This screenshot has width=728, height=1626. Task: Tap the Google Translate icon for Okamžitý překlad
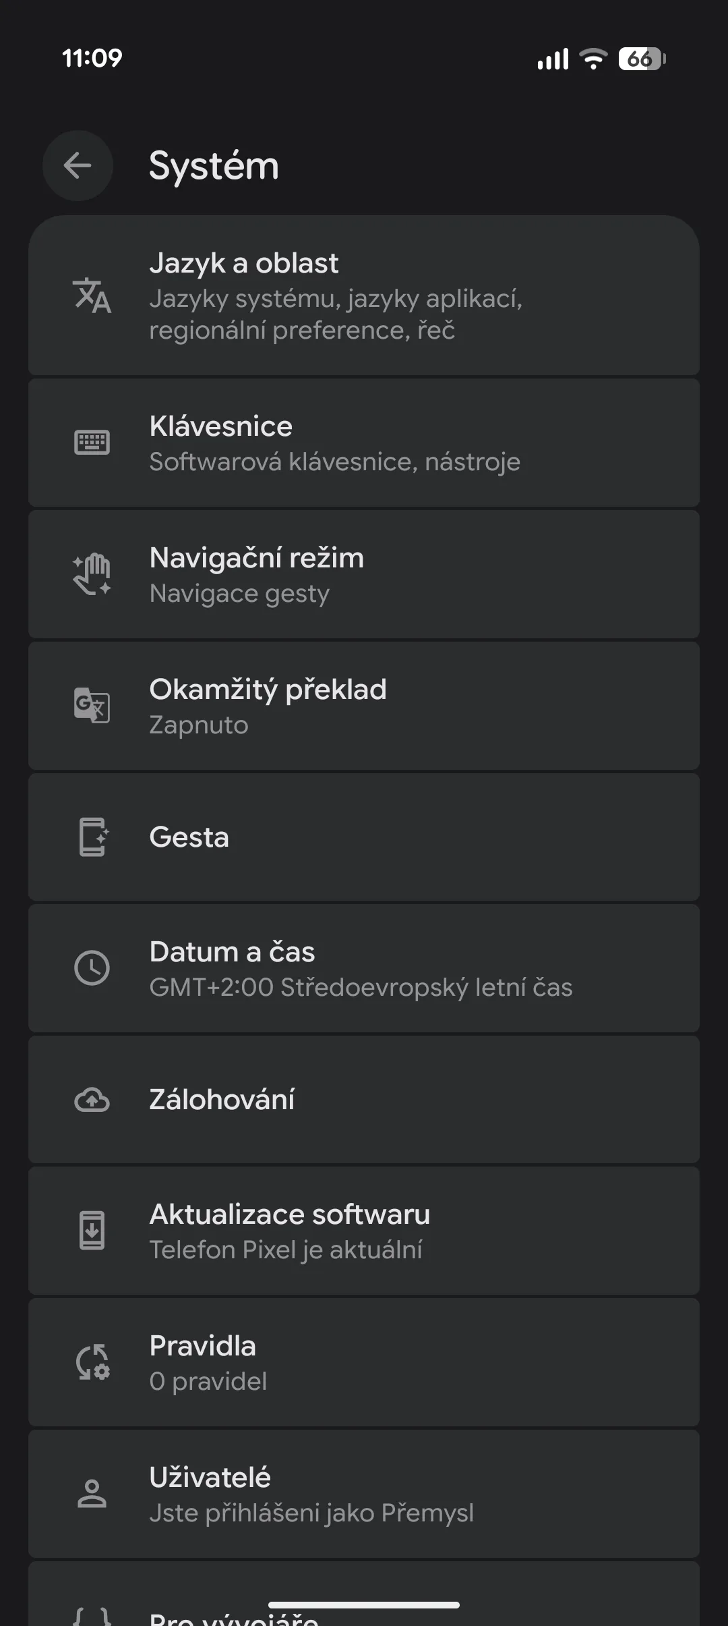(x=92, y=705)
